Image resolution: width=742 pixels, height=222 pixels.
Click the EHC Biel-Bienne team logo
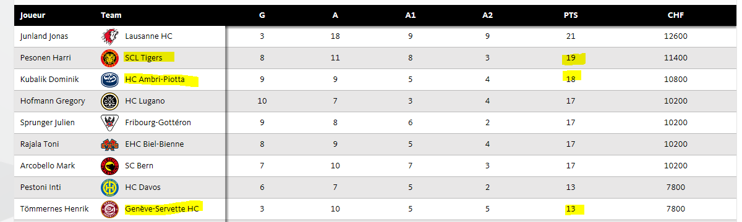(109, 144)
